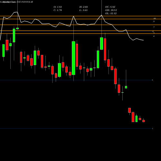Select the low value 'L: 1.65'

[x=83, y=10]
